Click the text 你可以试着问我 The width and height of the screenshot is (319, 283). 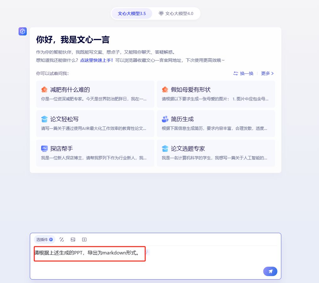(x=52, y=73)
